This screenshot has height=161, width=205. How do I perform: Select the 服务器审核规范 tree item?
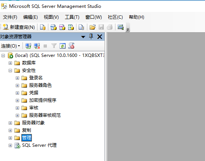(x=45, y=115)
